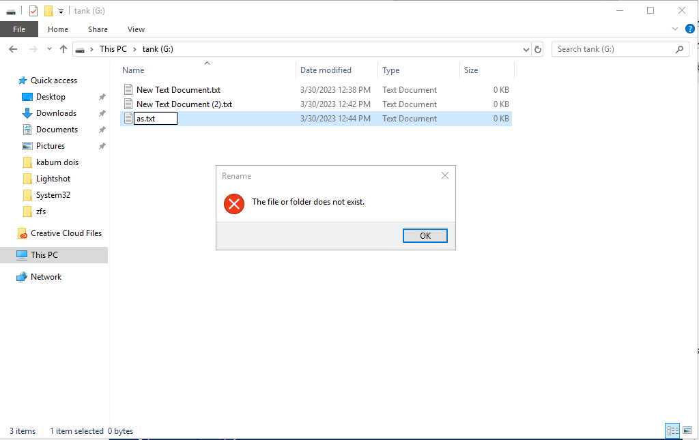Image resolution: width=699 pixels, height=440 pixels.
Task: Switch to the Share ribbon tab
Action: tap(98, 29)
